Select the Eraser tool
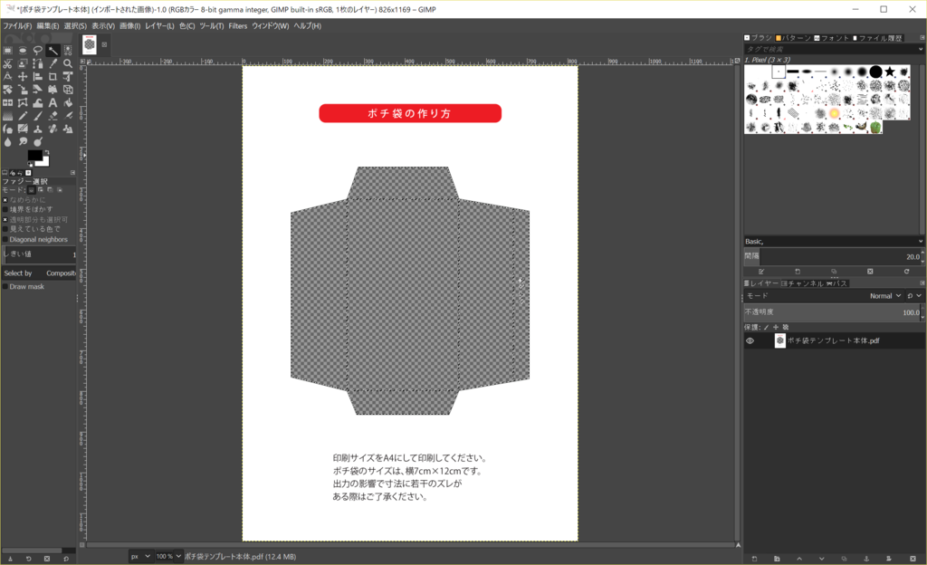Screen dimensions: 927x565 (53, 115)
